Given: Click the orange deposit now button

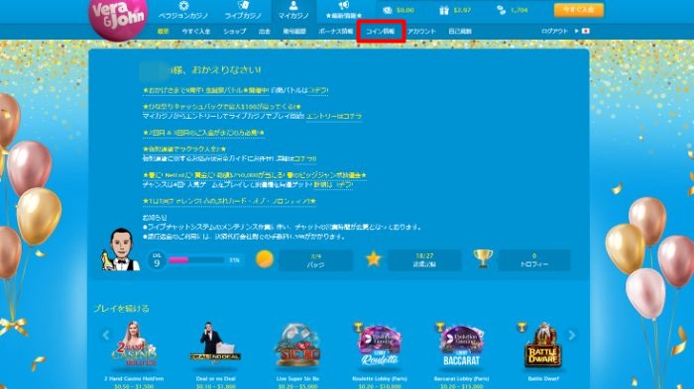Looking at the screenshot, I should coord(579,10).
